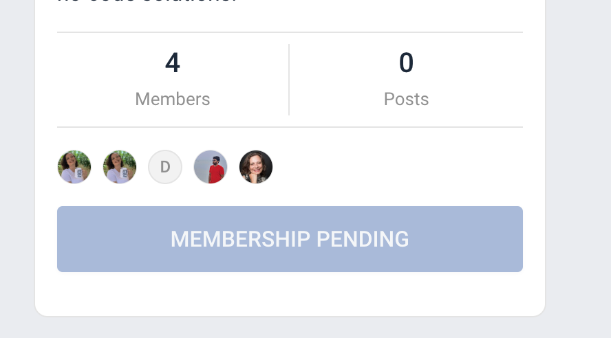Screen dimensions: 611x338
Task: Open the Members label under the count
Action: point(173,99)
